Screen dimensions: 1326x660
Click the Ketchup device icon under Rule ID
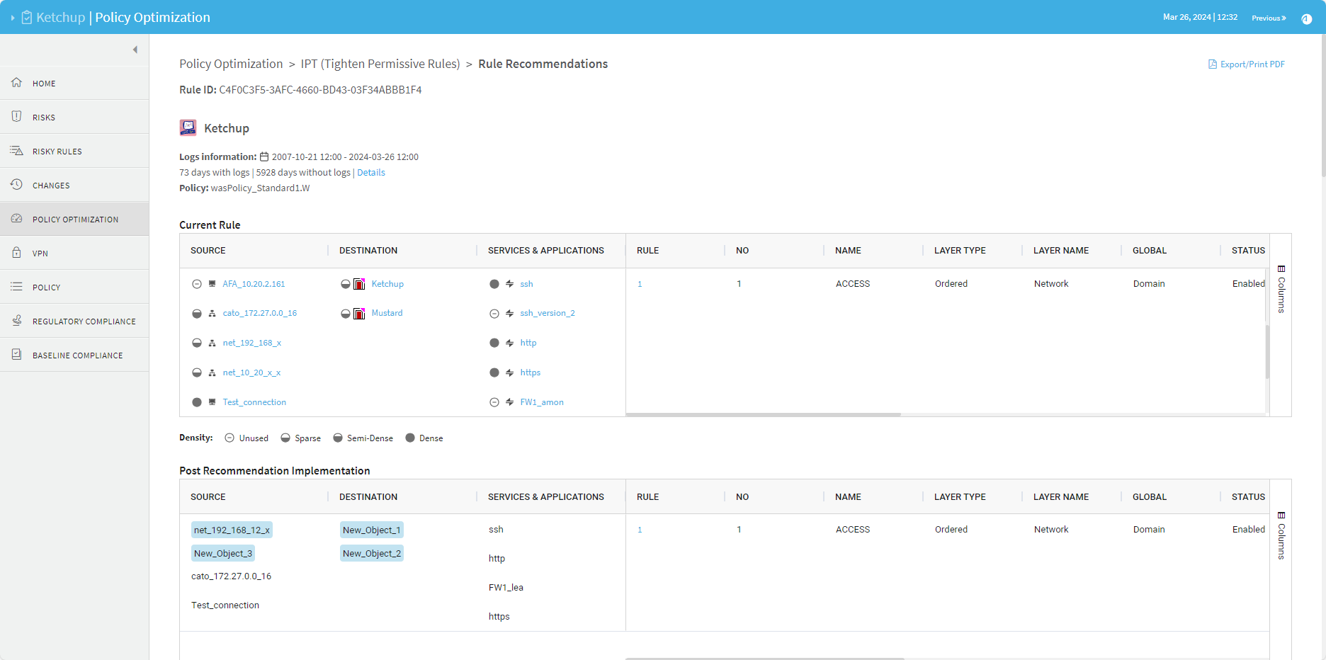pos(188,127)
